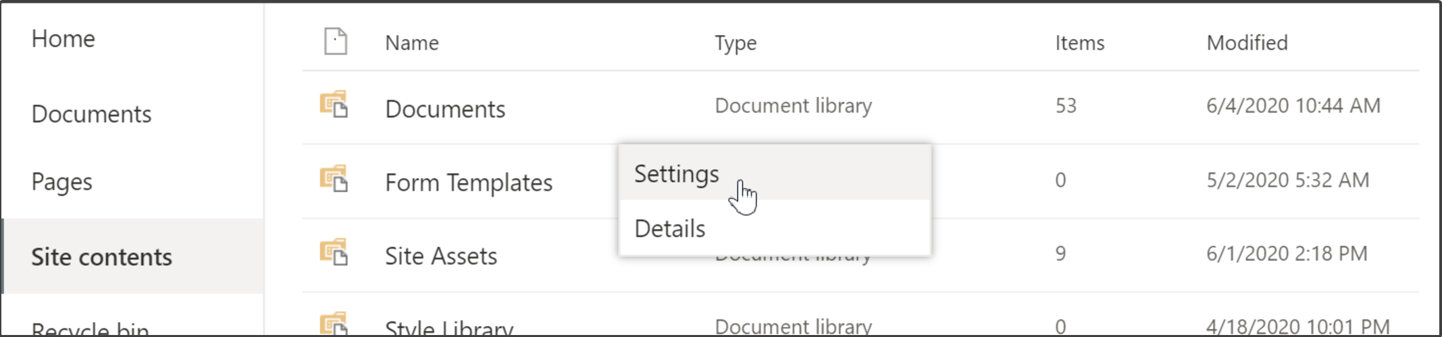The width and height of the screenshot is (1442, 337).
Task: Click the Documents library icon
Action: 334,105
